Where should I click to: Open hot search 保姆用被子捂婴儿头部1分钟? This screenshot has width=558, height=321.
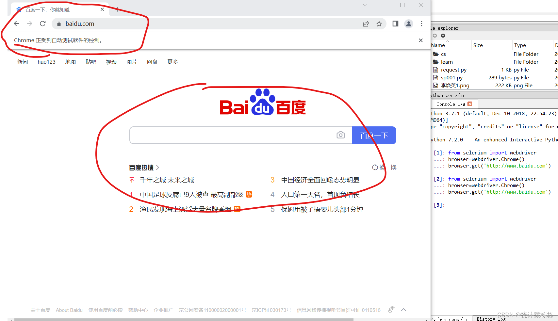pyautogui.click(x=322, y=209)
